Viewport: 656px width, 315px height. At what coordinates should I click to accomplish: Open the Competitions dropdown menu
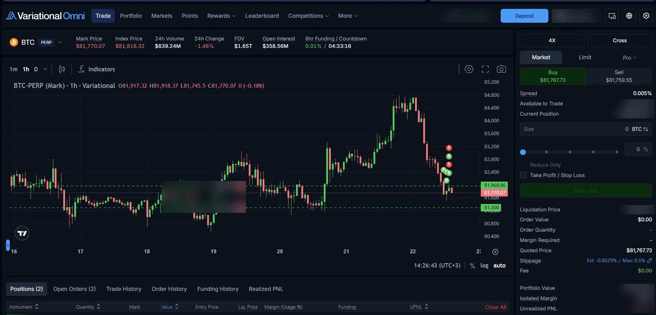pos(308,16)
